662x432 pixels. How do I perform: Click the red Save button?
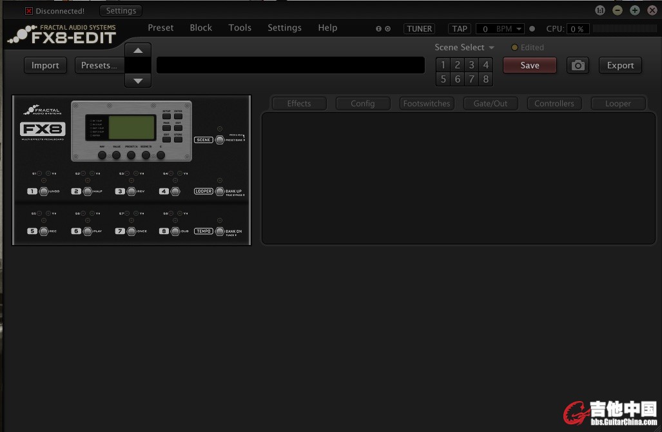pos(530,66)
